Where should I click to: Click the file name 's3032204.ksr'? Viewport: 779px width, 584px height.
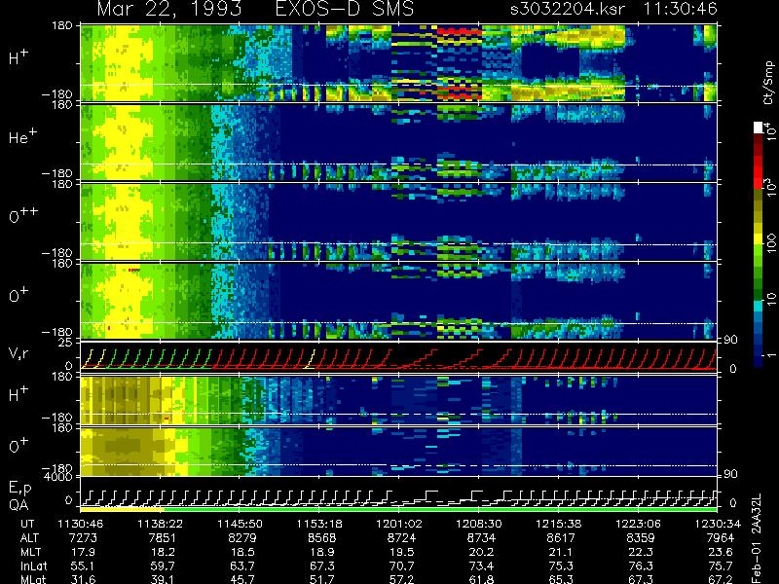pyautogui.click(x=569, y=9)
